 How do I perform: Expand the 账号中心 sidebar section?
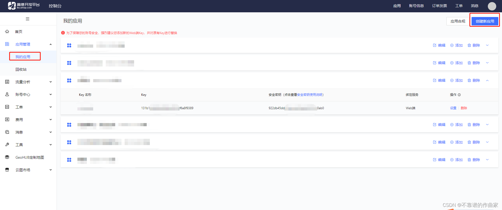tap(51, 94)
